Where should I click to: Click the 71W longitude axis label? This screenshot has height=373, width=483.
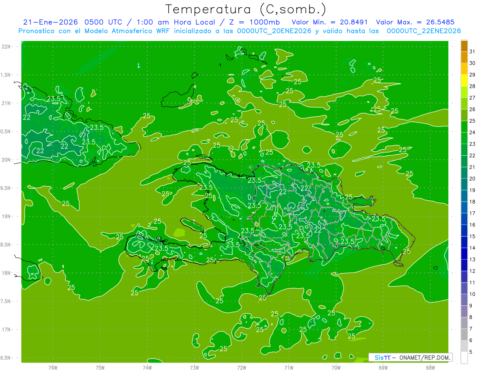tap(289, 368)
